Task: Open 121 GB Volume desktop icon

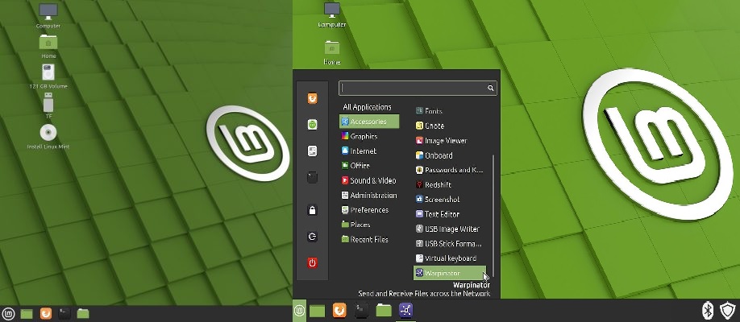Action: tap(48, 76)
